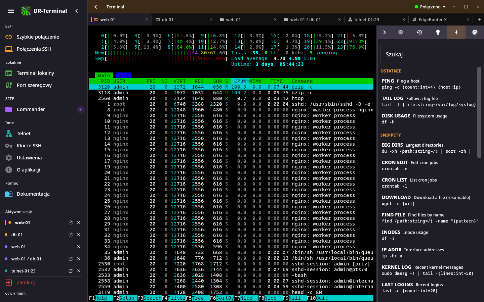Open the history clock icon panel

point(419,32)
